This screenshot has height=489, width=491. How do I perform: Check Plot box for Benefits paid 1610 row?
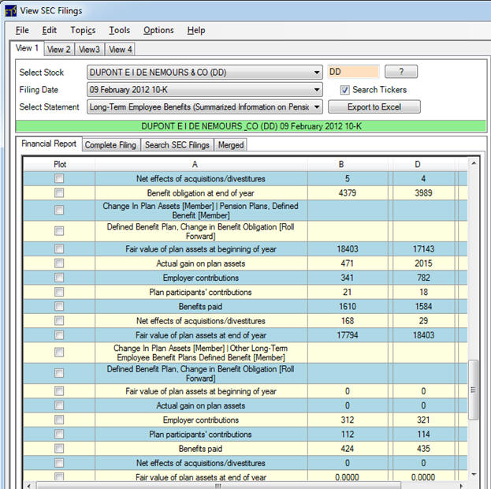(59, 306)
